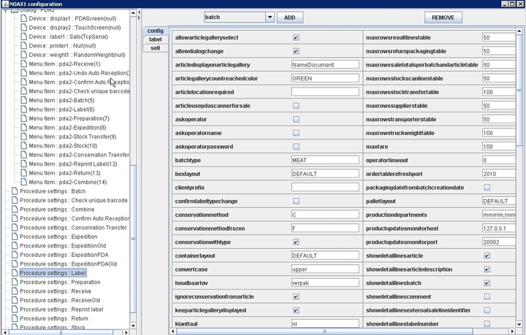The width and height of the screenshot is (526, 335).
Task: Select Procedure settings : Conservation Transfer
Action: 74,228
